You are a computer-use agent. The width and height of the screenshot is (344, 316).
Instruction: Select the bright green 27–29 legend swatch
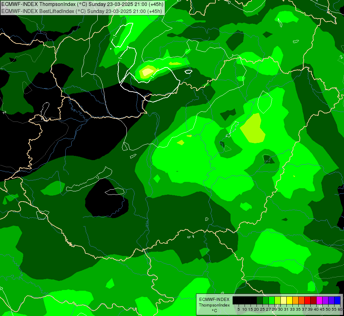272,300
